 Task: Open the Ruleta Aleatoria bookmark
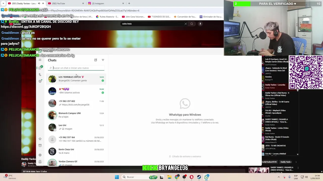tap(107, 17)
